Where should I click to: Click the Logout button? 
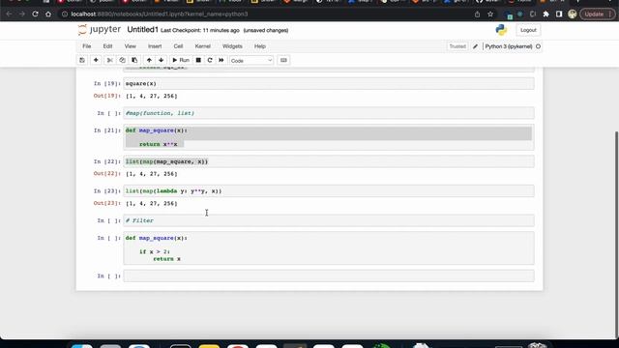[528, 30]
